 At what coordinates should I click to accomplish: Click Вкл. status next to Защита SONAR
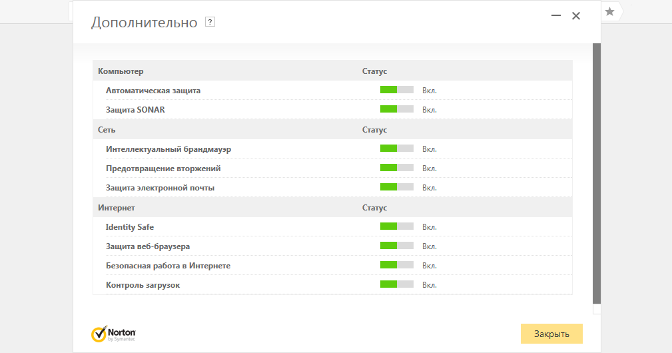pos(430,110)
